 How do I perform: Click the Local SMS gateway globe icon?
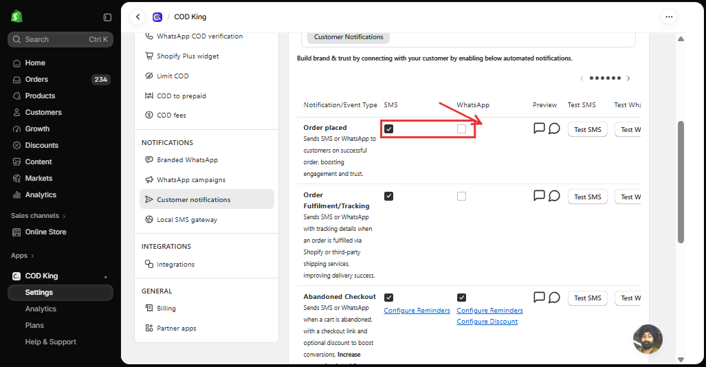149,219
